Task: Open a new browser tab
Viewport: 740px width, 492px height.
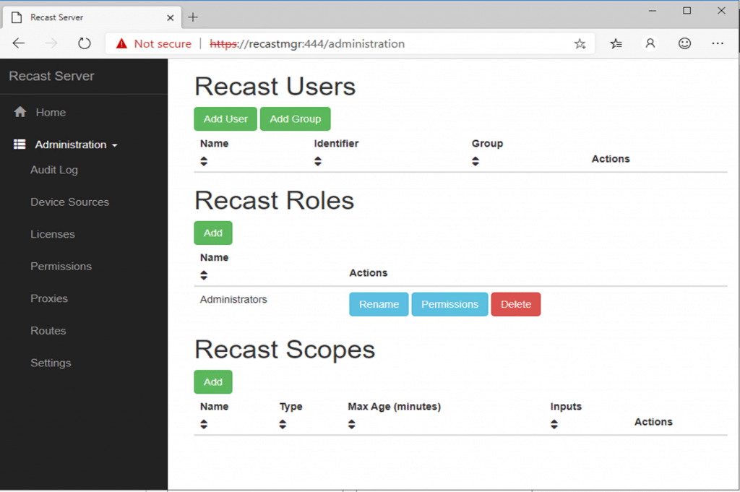Action: pyautogui.click(x=192, y=17)
